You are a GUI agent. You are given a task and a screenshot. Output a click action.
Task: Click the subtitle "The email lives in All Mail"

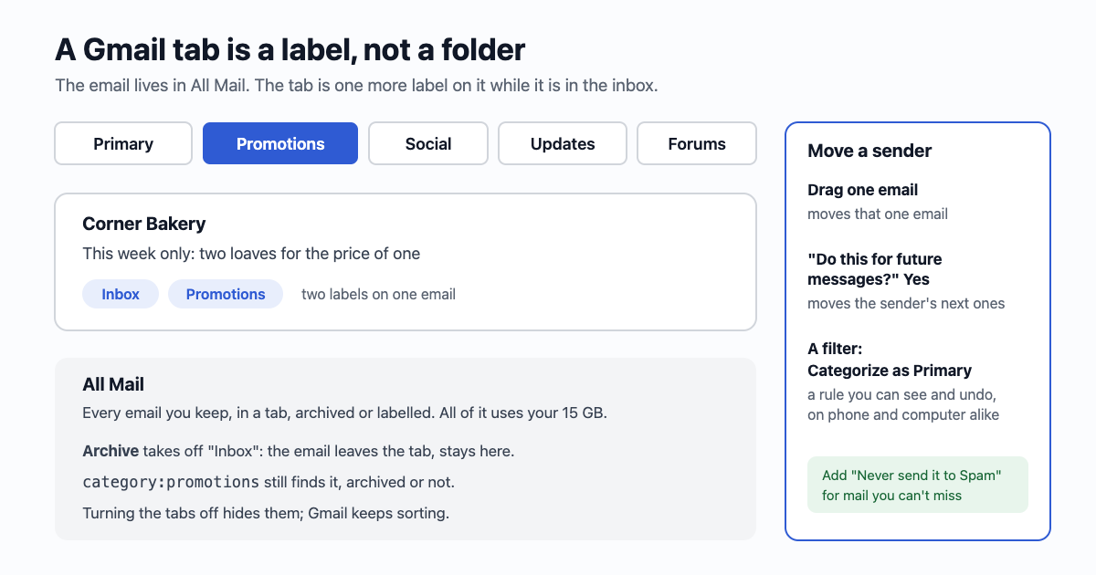pyautogui.click(x=356, y=86)
